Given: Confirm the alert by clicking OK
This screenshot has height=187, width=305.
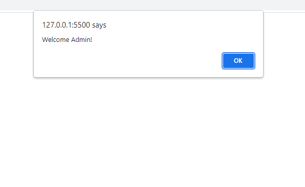Looking at the screenshot, I should [x=238, y=61].
